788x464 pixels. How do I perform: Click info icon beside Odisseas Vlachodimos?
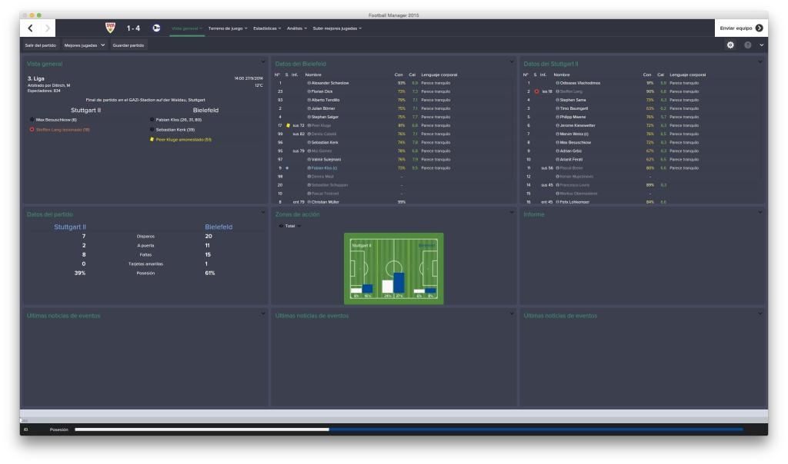(557, 83)
